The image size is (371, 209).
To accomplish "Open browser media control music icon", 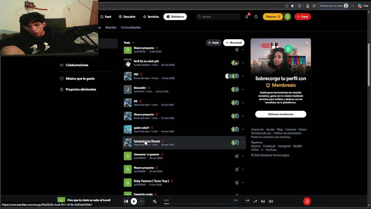I will point(307,6).
